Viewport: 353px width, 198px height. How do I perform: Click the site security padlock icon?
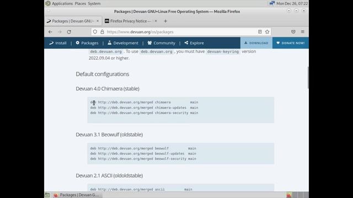click(x=102, y=32)
